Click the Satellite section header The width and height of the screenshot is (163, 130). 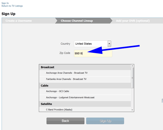[85, 104]
